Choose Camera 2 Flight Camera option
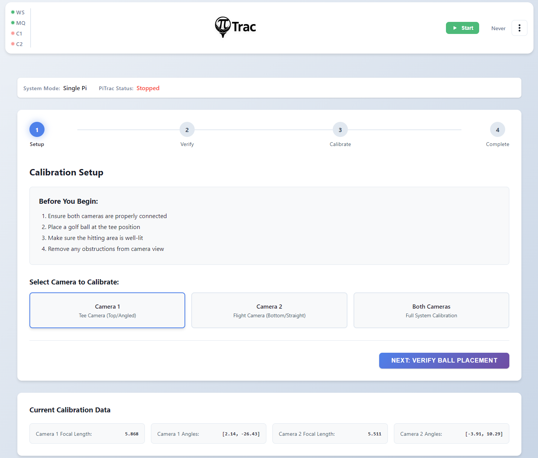538x458 pixels. 269,310
